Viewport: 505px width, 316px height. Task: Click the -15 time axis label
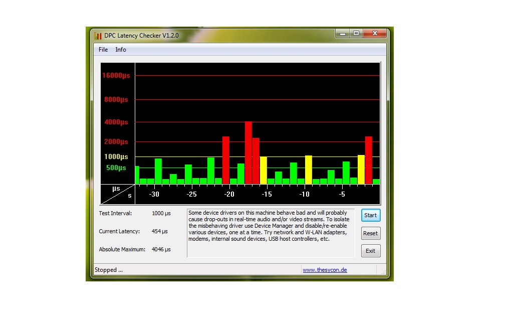(267, 195)
